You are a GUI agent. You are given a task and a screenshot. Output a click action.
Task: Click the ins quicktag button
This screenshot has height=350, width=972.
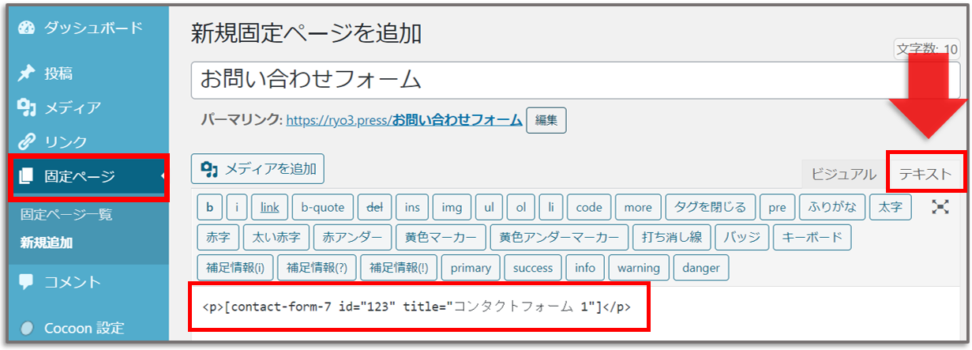(x=412, y=207)
